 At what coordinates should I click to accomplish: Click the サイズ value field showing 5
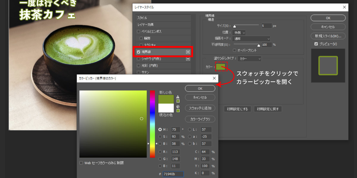267,26
